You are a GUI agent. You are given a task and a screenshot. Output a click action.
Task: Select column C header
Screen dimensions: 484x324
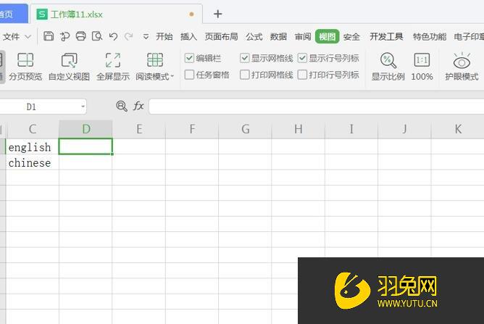click(x=33, y=129)
